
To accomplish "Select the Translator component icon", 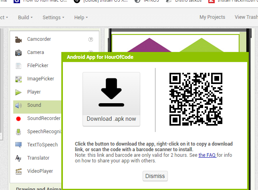I will point(18,158).
